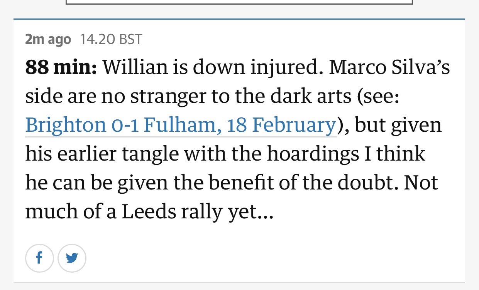Select the bold '88 min:' label
The image size is (479, 290).
(x=61, y=67)
